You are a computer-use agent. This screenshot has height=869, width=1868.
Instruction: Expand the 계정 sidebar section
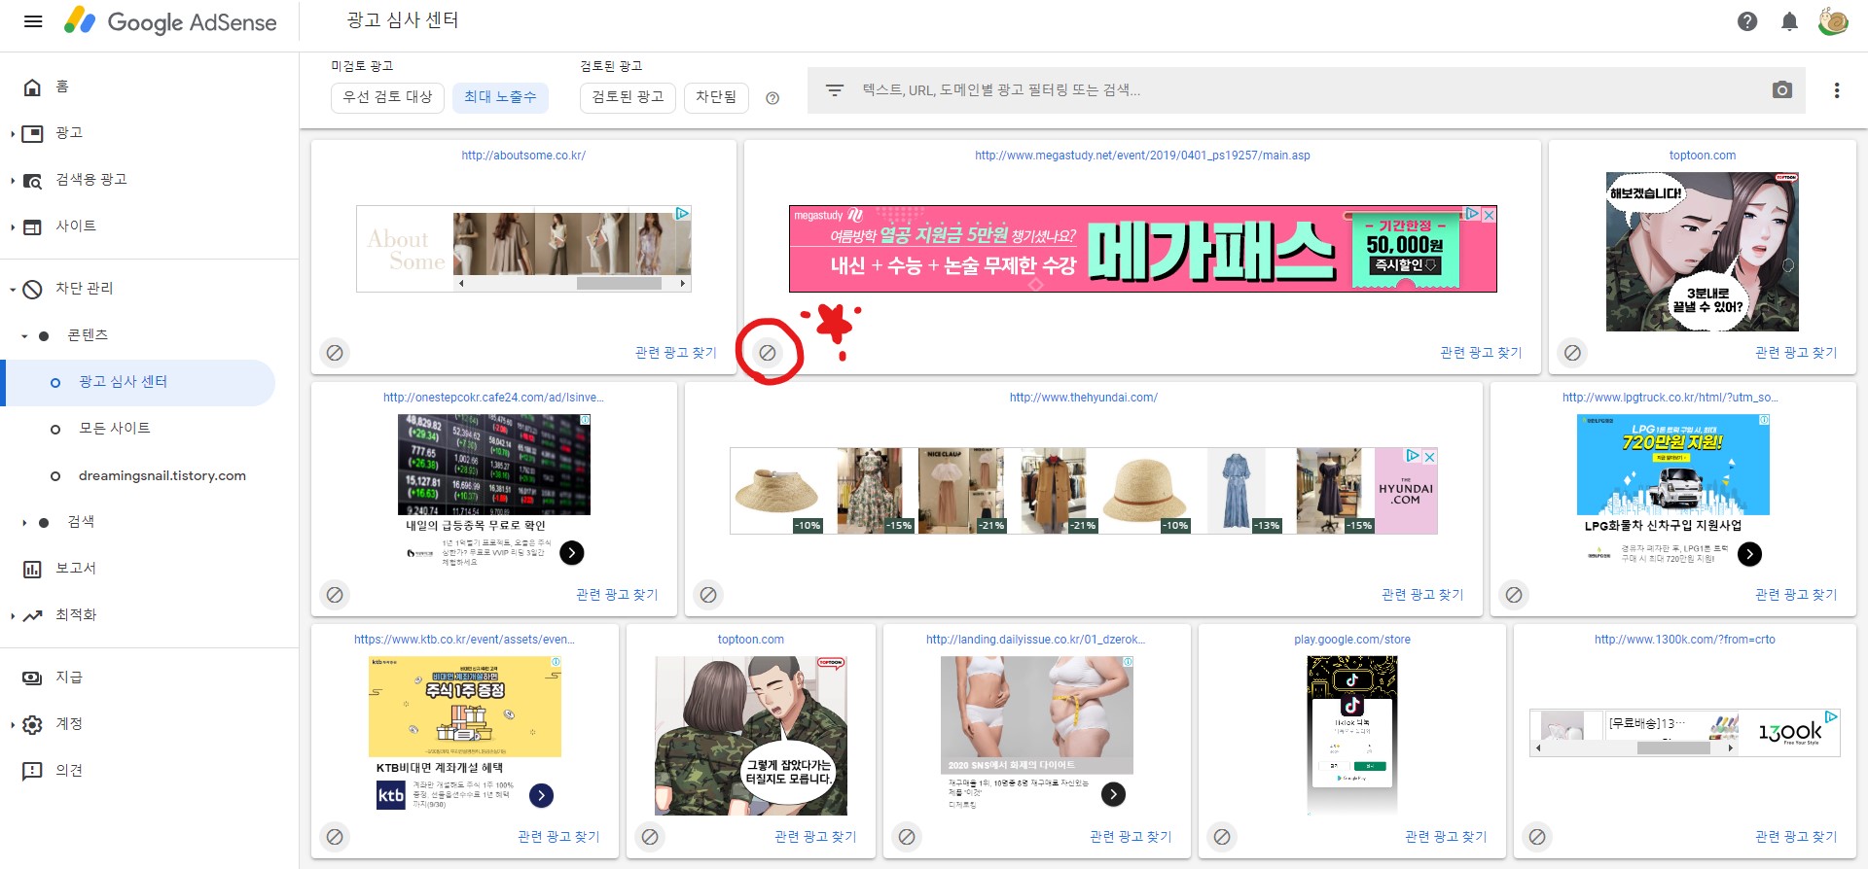click(x=12, y=724)
